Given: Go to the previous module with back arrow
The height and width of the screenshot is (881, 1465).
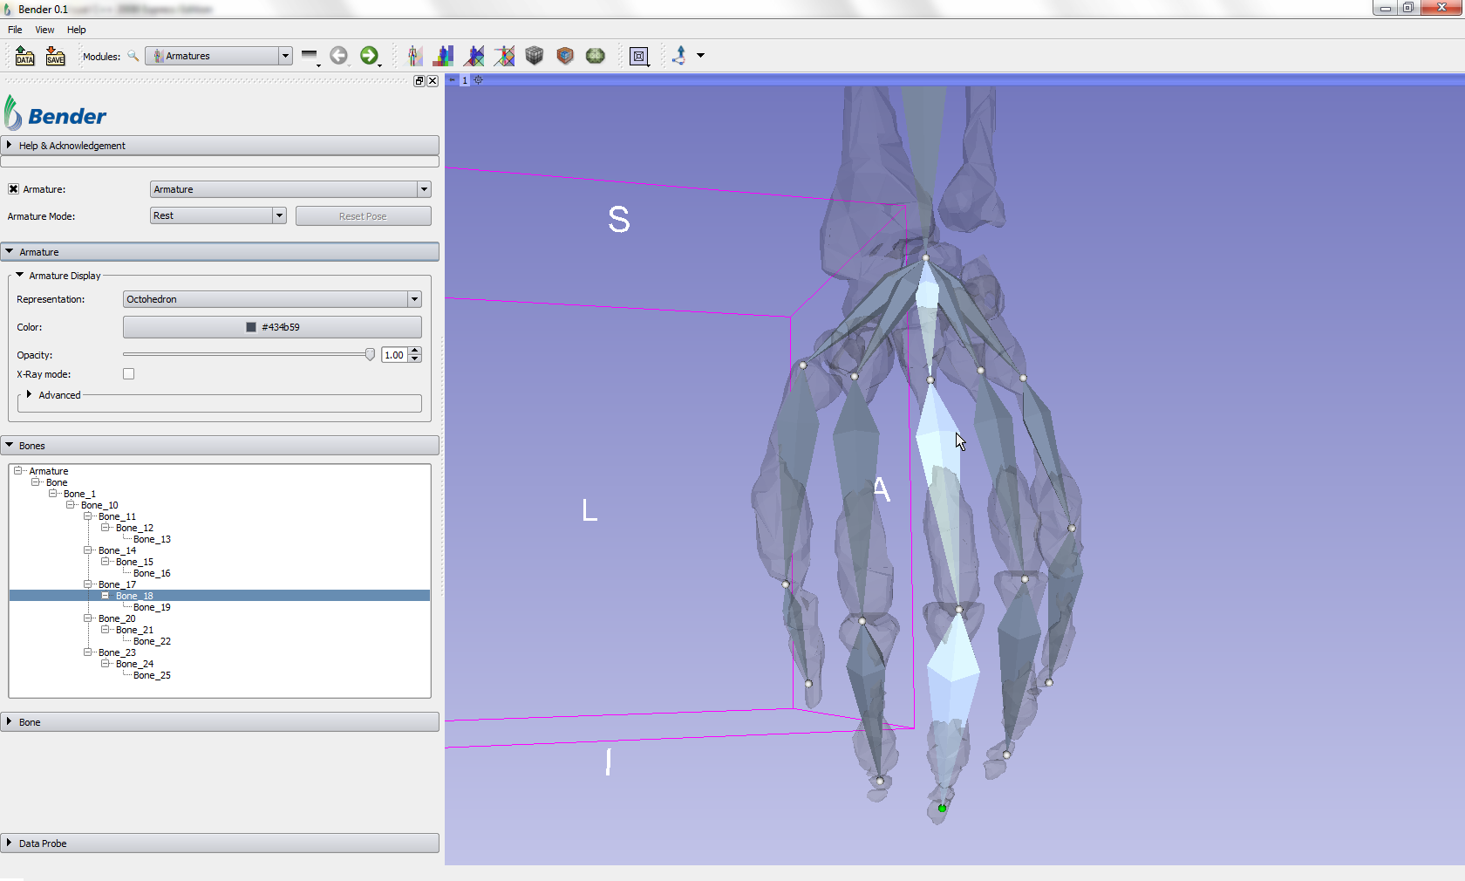Looking at the screenshot, I should [338, 56].
